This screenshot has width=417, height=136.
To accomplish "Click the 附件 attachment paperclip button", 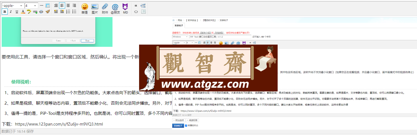I will pyautogui.click(x=105, y=9).
